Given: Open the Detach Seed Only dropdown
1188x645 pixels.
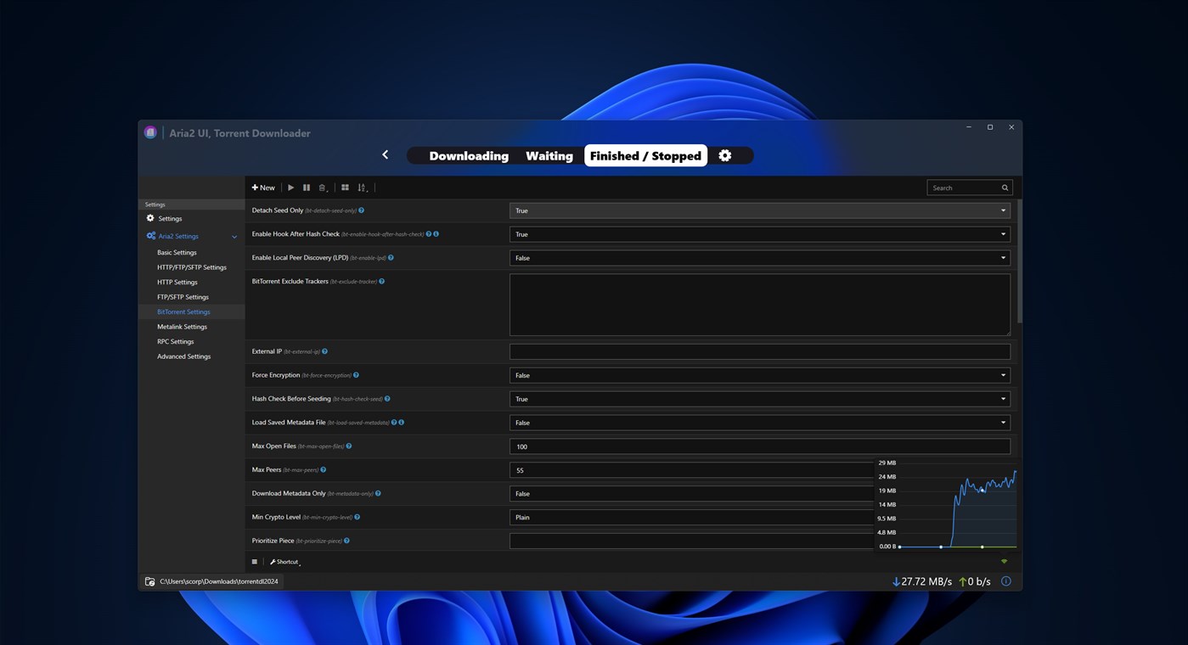Looking at the screenshot, I should click(x=1002, y=210).
